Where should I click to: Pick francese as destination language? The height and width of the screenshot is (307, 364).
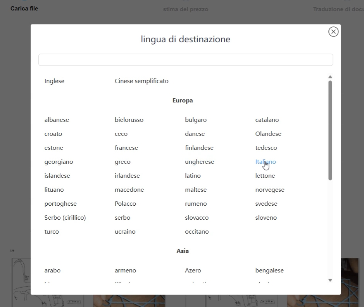pyautogui.click(x=126, y=148)
